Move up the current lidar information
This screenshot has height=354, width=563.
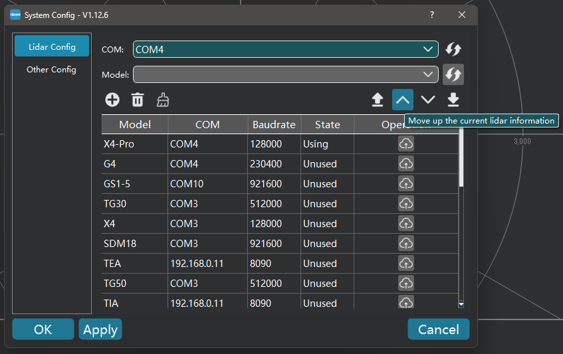[403, 100]
